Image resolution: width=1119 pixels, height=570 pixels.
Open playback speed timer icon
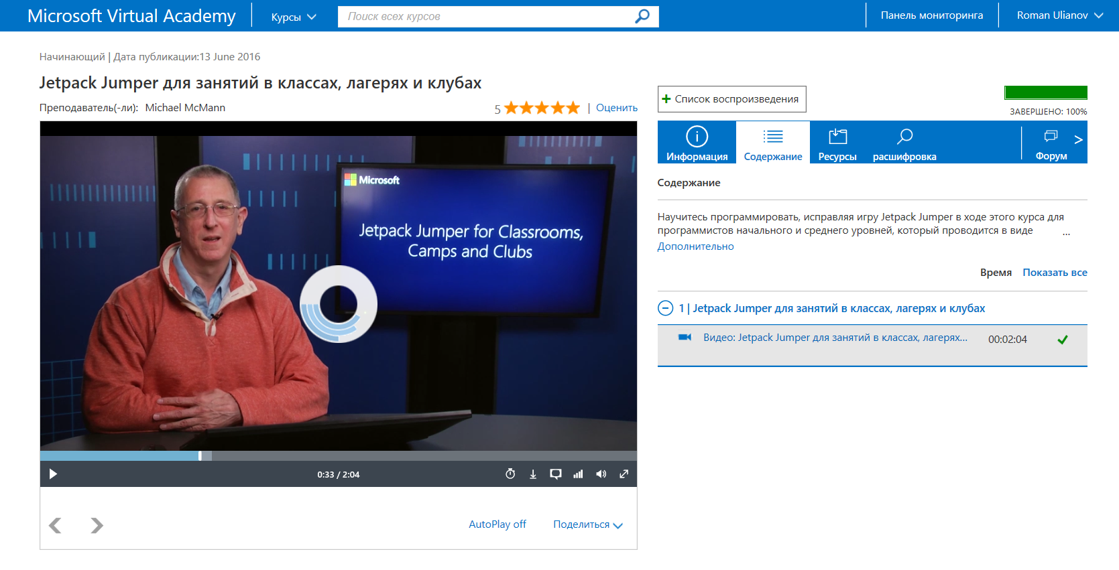click(x=510, y=474)
